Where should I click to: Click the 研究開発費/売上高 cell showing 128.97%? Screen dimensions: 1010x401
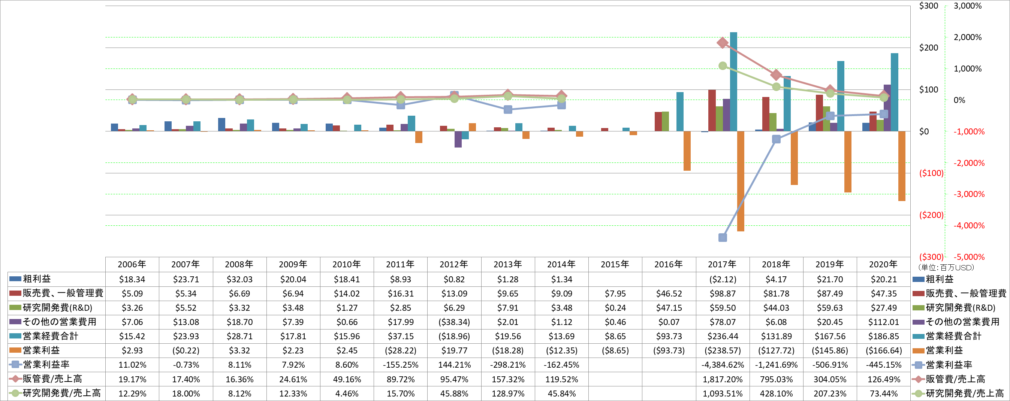click(508, 393)
